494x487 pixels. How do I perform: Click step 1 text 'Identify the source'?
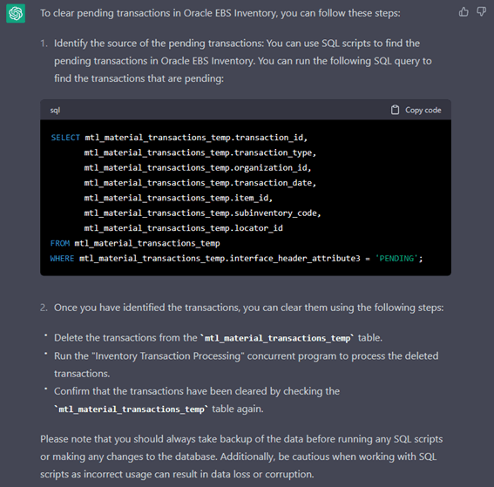[242, 61]
